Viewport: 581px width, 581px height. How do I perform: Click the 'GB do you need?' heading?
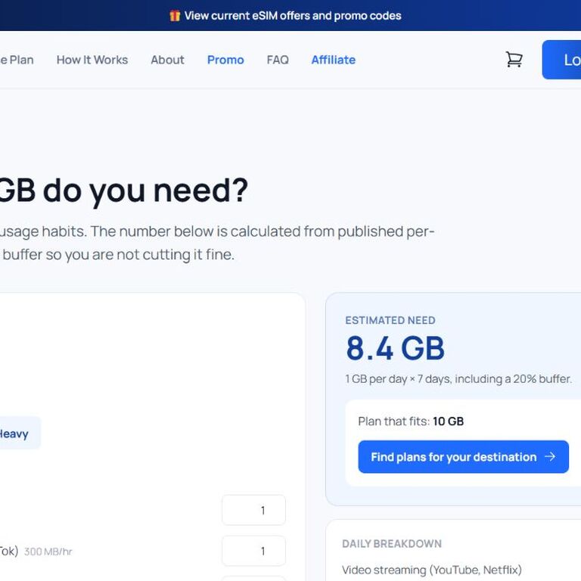(123, 191)
